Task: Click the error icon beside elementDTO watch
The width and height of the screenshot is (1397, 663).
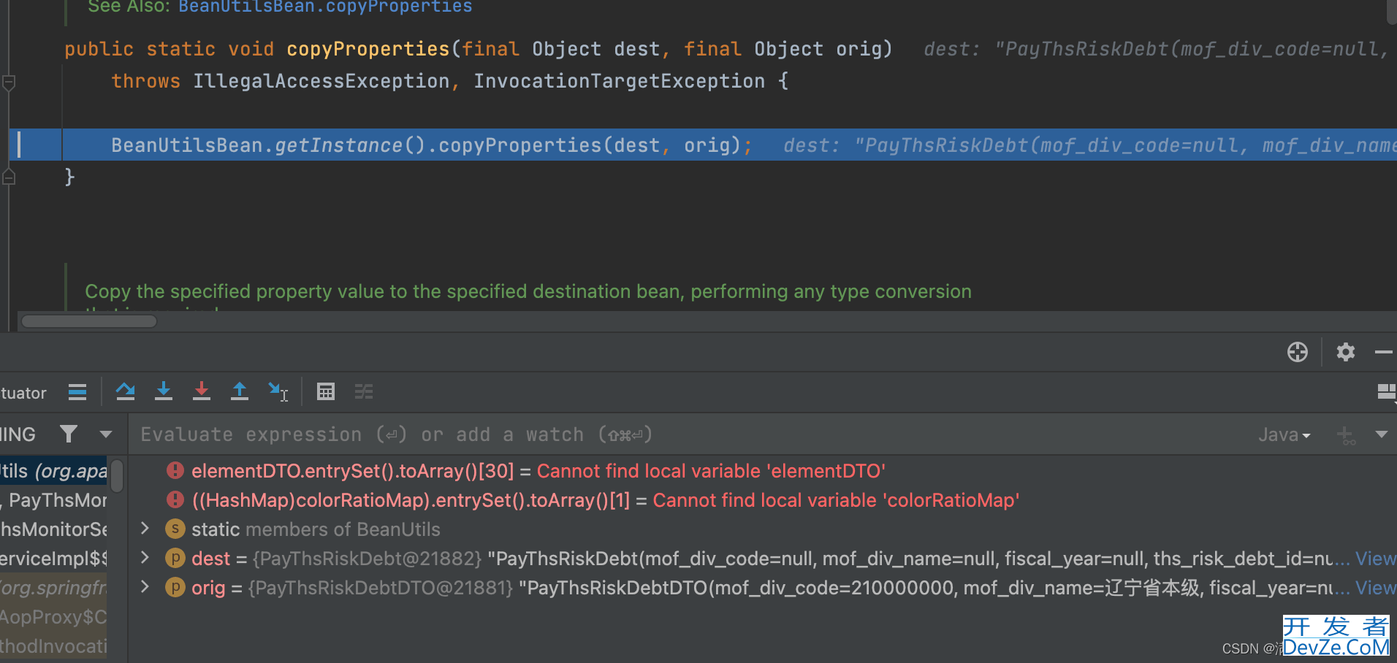Action: click(x=175, y=470)
